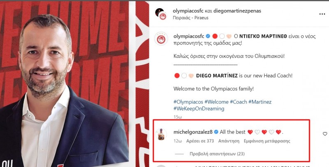
Task: Open the olympiacosfc username in post header
Action: (188, 11)
